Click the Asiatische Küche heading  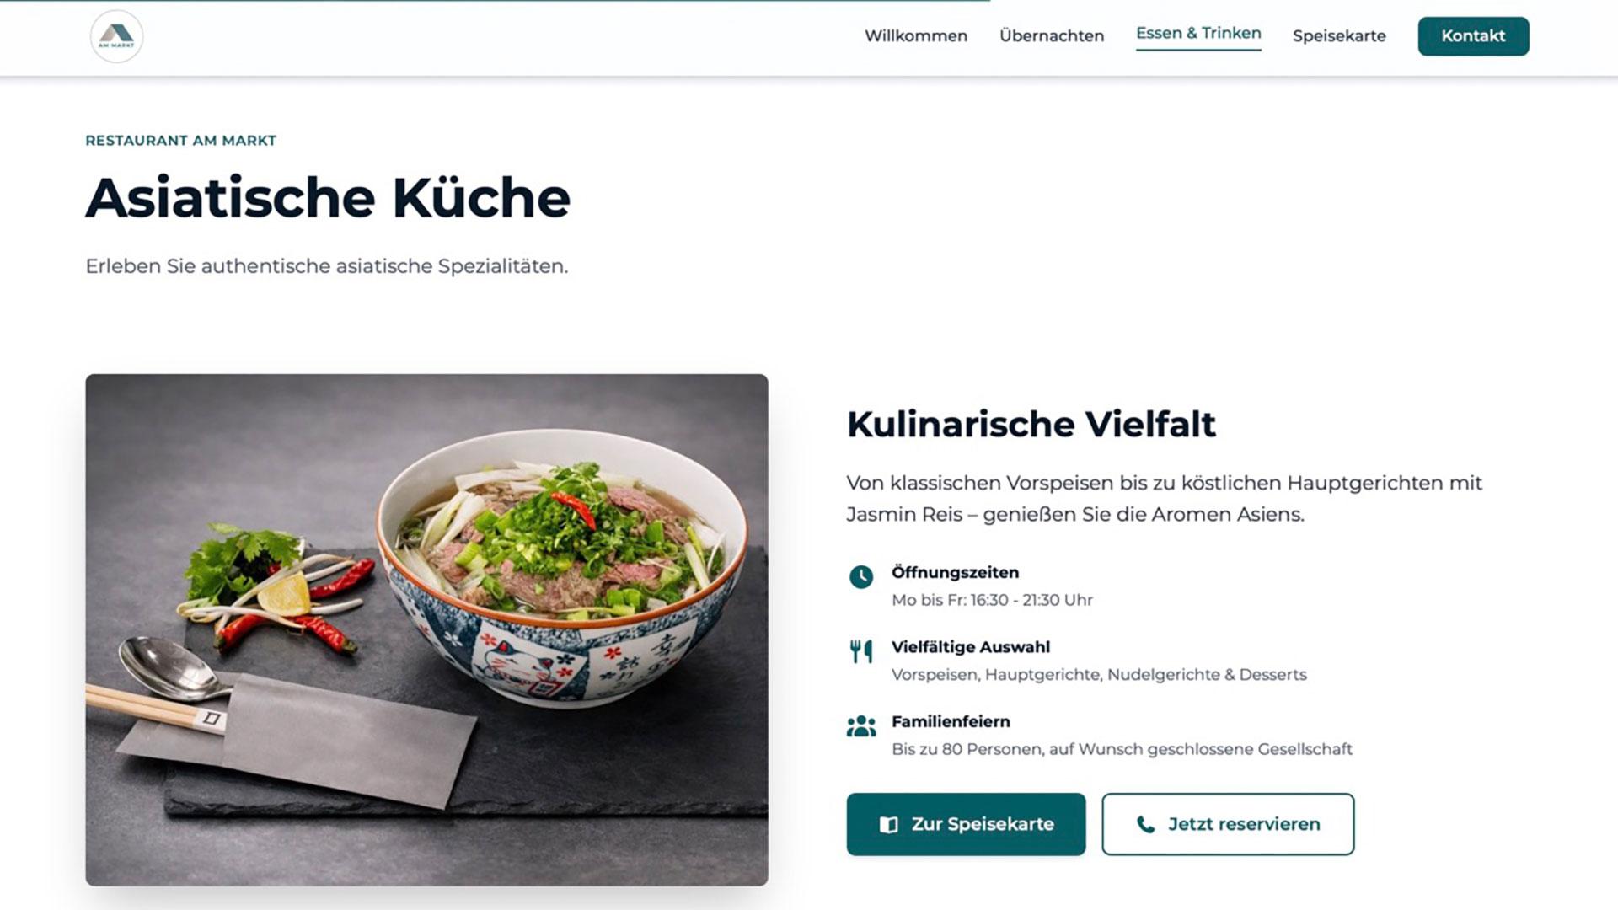328,198
